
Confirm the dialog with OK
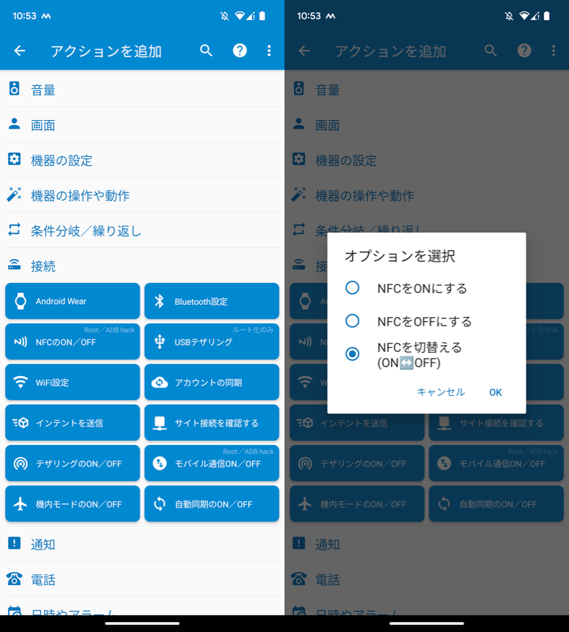tap(495, 392)
